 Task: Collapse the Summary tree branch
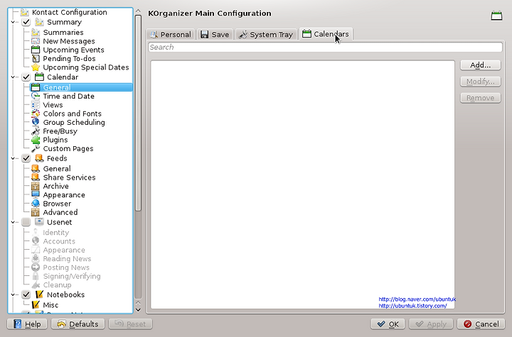(x=13, y=22)
